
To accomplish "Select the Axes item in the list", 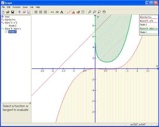I will pyautogui.click(x=7, y=17).
